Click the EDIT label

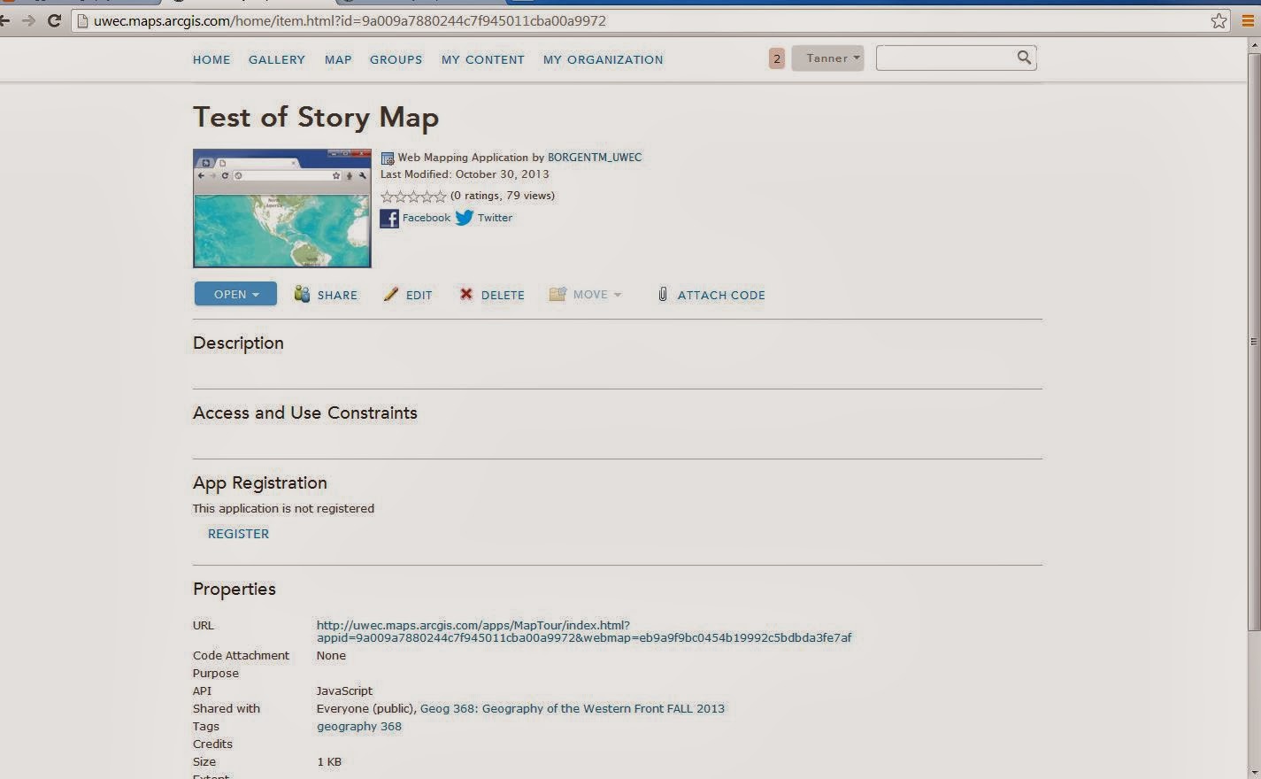(419, 295)
